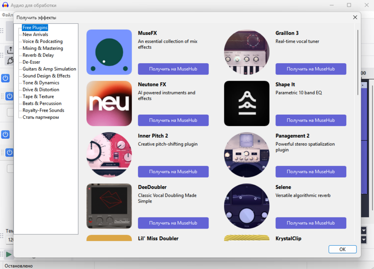Get Shape It on MuseHub
Image resolution: width=374 pixels, height=269 pixels.
click(x=311, y=120)
